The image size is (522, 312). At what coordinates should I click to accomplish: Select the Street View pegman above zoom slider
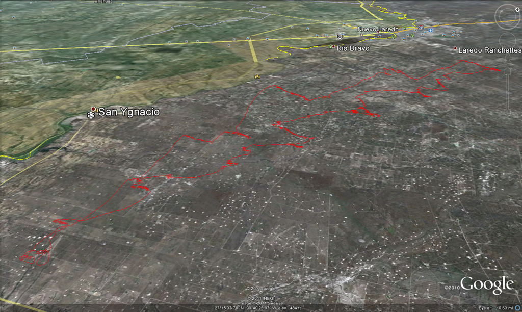pos(508,59)
